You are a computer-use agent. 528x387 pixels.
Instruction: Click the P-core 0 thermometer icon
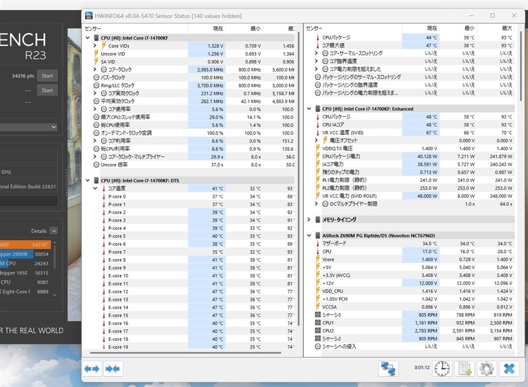coord(104,196)
